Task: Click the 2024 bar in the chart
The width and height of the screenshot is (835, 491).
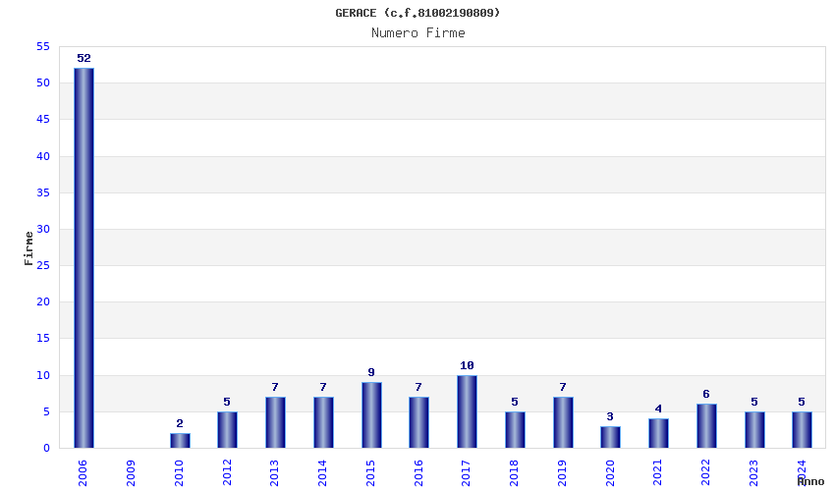Action: click(x=802, y=430)
